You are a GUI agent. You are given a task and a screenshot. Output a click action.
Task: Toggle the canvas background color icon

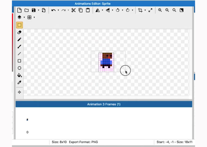(181, 10)
